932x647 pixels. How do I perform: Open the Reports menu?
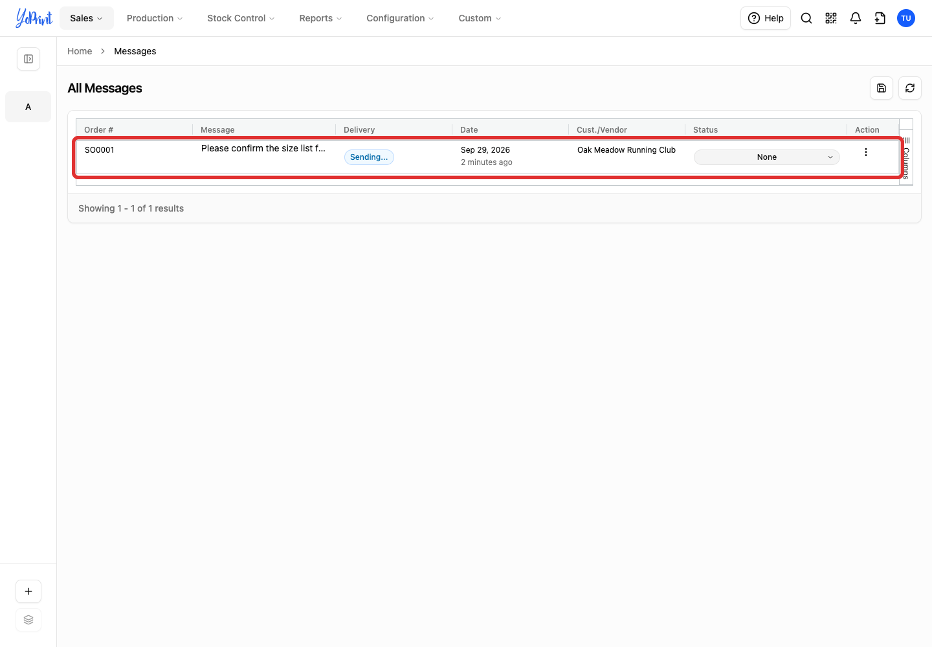[x=320, y=18]
